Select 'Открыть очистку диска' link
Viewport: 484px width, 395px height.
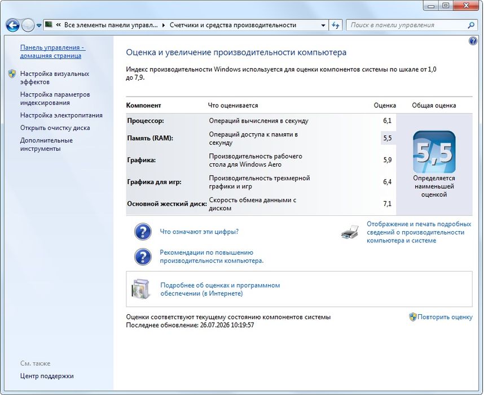55,128
